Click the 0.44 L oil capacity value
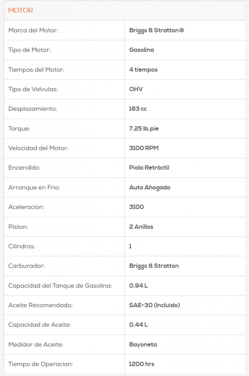 click(x=138, y=325)
